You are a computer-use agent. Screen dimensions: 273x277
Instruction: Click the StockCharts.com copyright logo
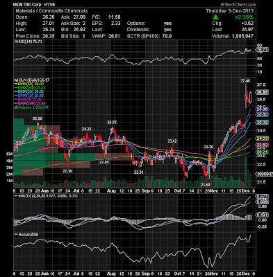click(x=238, y=4)
